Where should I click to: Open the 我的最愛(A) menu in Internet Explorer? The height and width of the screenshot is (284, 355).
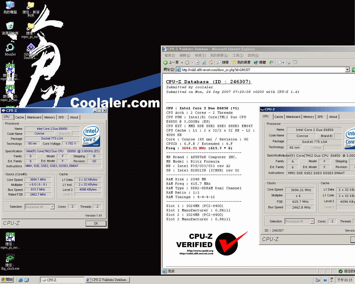click(x=219, y=55)
